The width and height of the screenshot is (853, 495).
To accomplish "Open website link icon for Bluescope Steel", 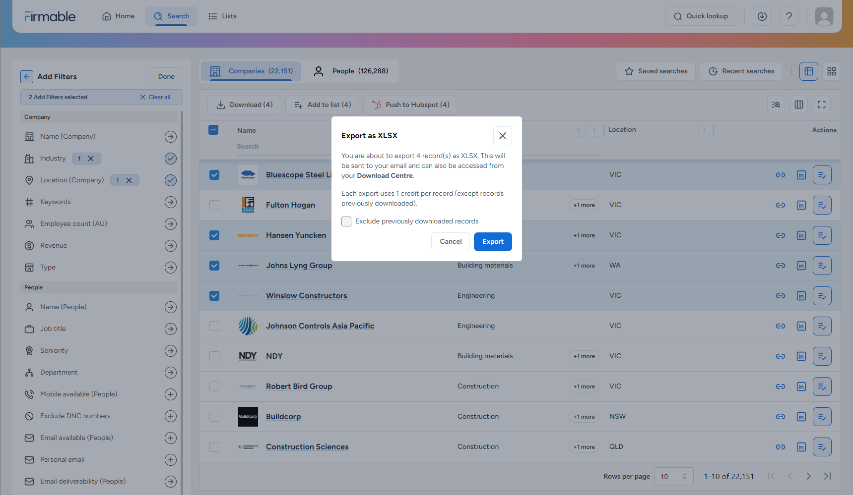I will [x=781, y=175].
